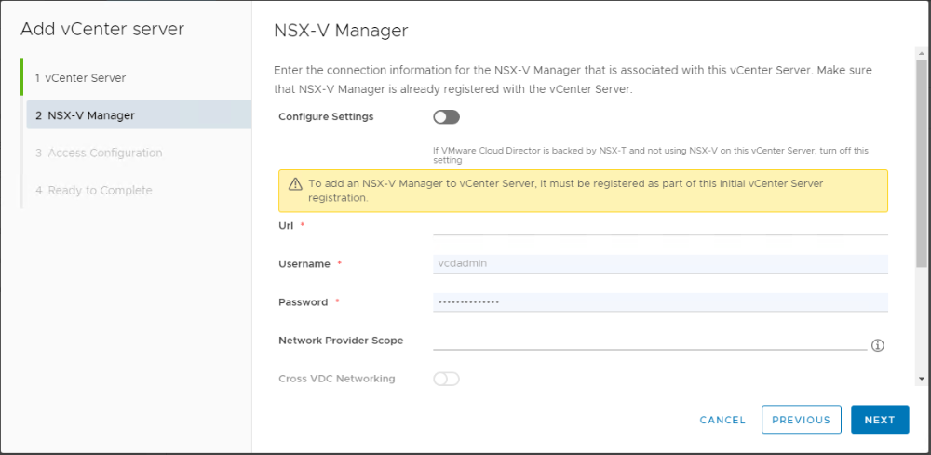931x455 pixels.
Task: Click into the Password field
Action: pos(660,302)
